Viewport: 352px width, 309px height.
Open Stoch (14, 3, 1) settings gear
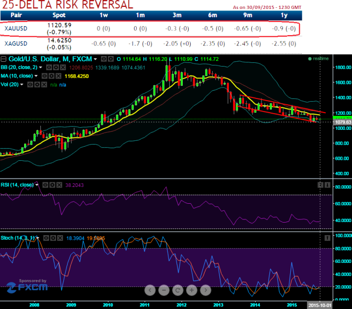point(53,238)
